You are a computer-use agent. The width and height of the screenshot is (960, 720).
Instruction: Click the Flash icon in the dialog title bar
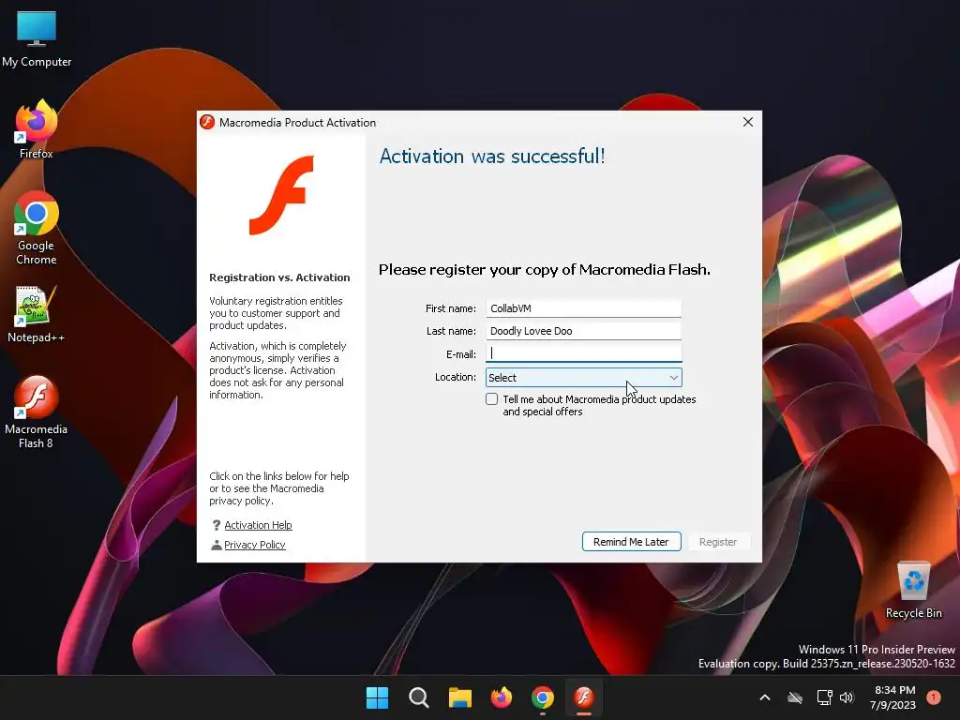pyautogui.click(x=207, y=122)
